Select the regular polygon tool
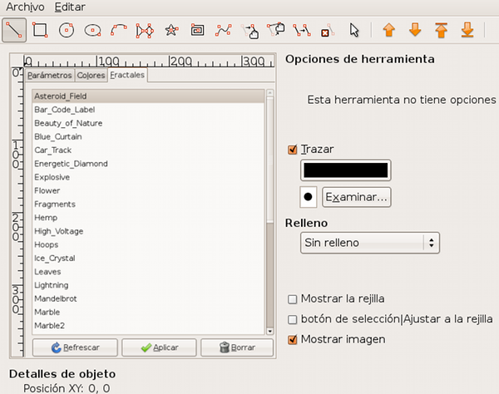 coord(145,30)
